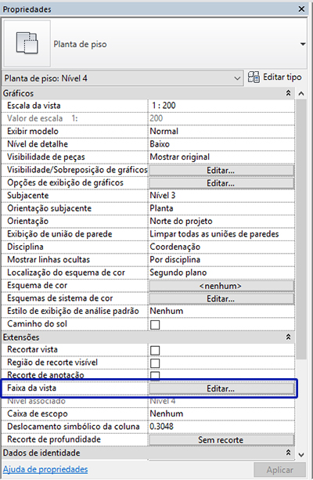Viewport: 313px width, 480px height.
Task: Click the Planta de piso type thumbnail icon
Action: click(27, 44)
